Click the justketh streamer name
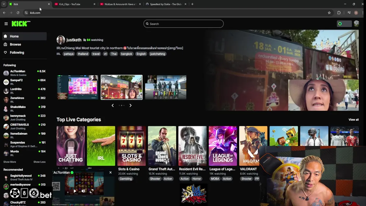 tap(74, 40)
